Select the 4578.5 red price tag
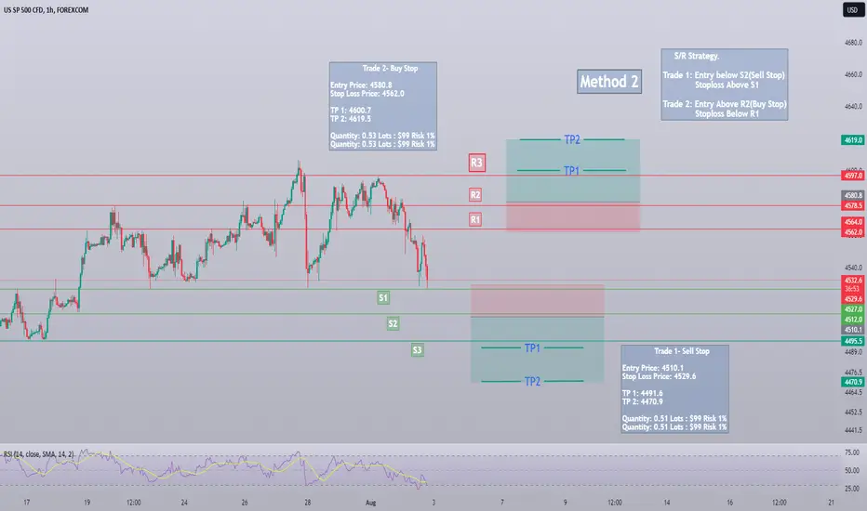 [853, 205]
